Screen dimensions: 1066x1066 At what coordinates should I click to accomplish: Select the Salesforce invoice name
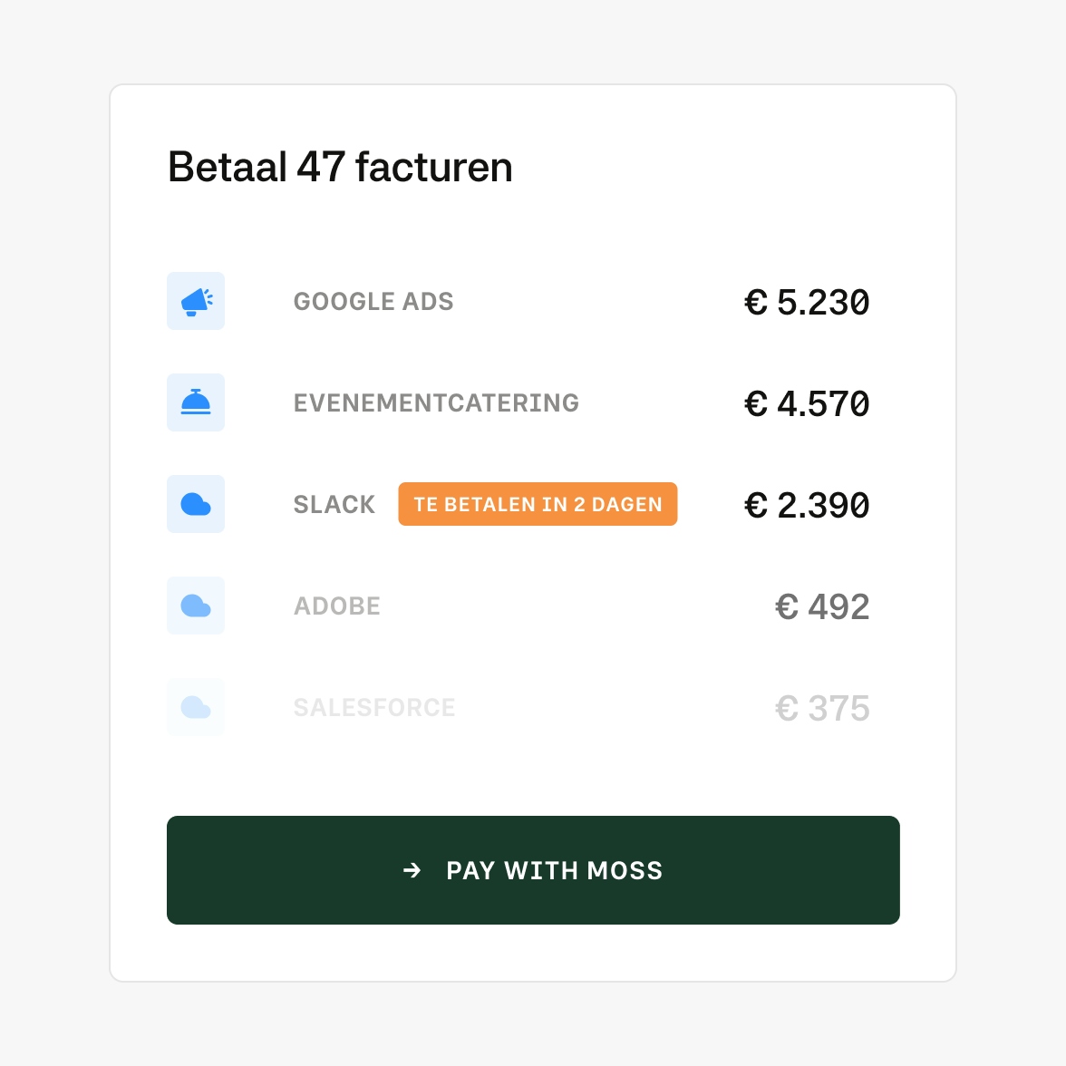(374, 707)
